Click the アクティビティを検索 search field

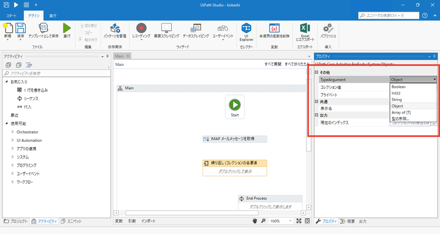[57, 74]
